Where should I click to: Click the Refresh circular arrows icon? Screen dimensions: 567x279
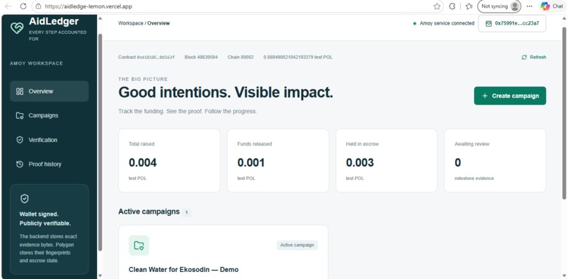click(x=524, y=57)
